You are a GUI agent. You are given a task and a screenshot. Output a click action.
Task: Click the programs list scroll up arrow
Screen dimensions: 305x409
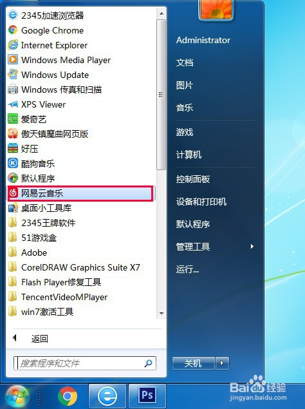[x=162, y=14]
